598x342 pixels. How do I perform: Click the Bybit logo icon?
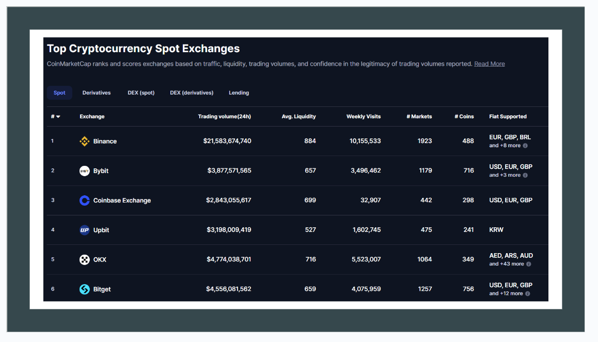click(x=84, y=170)
